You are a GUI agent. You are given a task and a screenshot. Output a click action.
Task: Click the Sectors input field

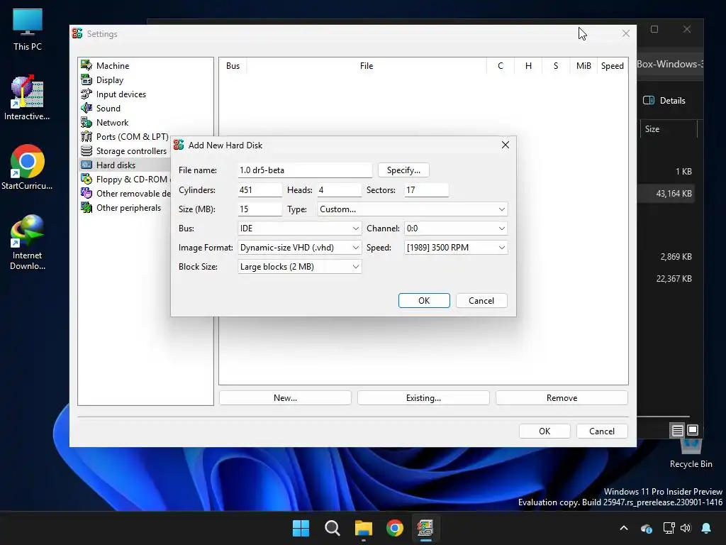click(426, 190)
